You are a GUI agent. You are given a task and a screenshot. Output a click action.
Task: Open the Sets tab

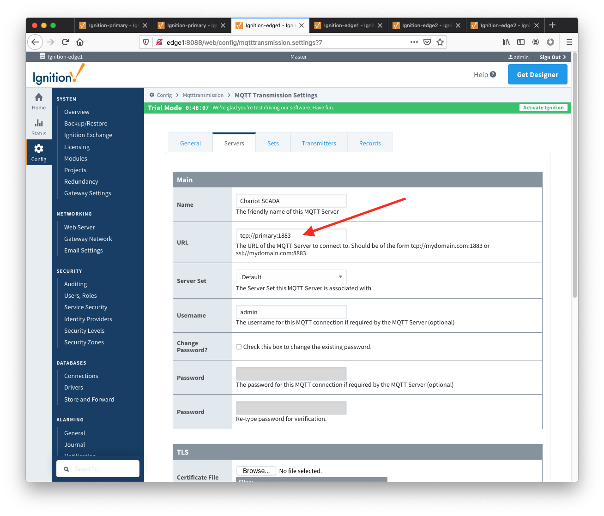pyautogui.click(x=273, y=143)
